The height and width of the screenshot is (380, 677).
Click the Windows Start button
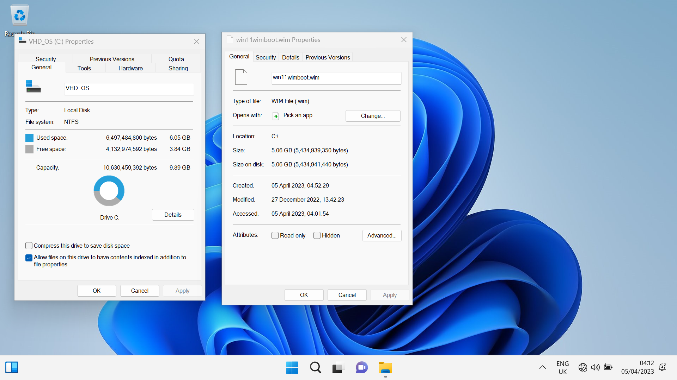click(x=292, y=368)
